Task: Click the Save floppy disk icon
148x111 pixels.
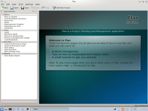Action: coord(22,8)
